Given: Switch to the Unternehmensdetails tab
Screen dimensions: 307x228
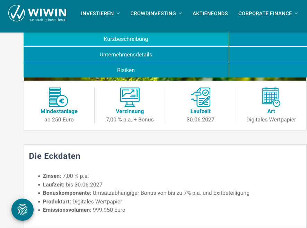Looking at the screenshot, I should [126, 55].
